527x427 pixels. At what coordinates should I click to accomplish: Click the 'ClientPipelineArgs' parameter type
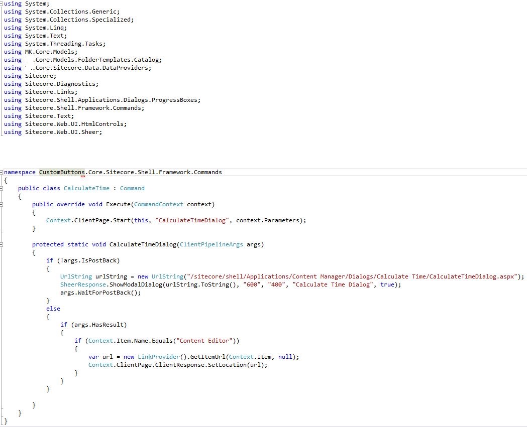click(211, 245)
